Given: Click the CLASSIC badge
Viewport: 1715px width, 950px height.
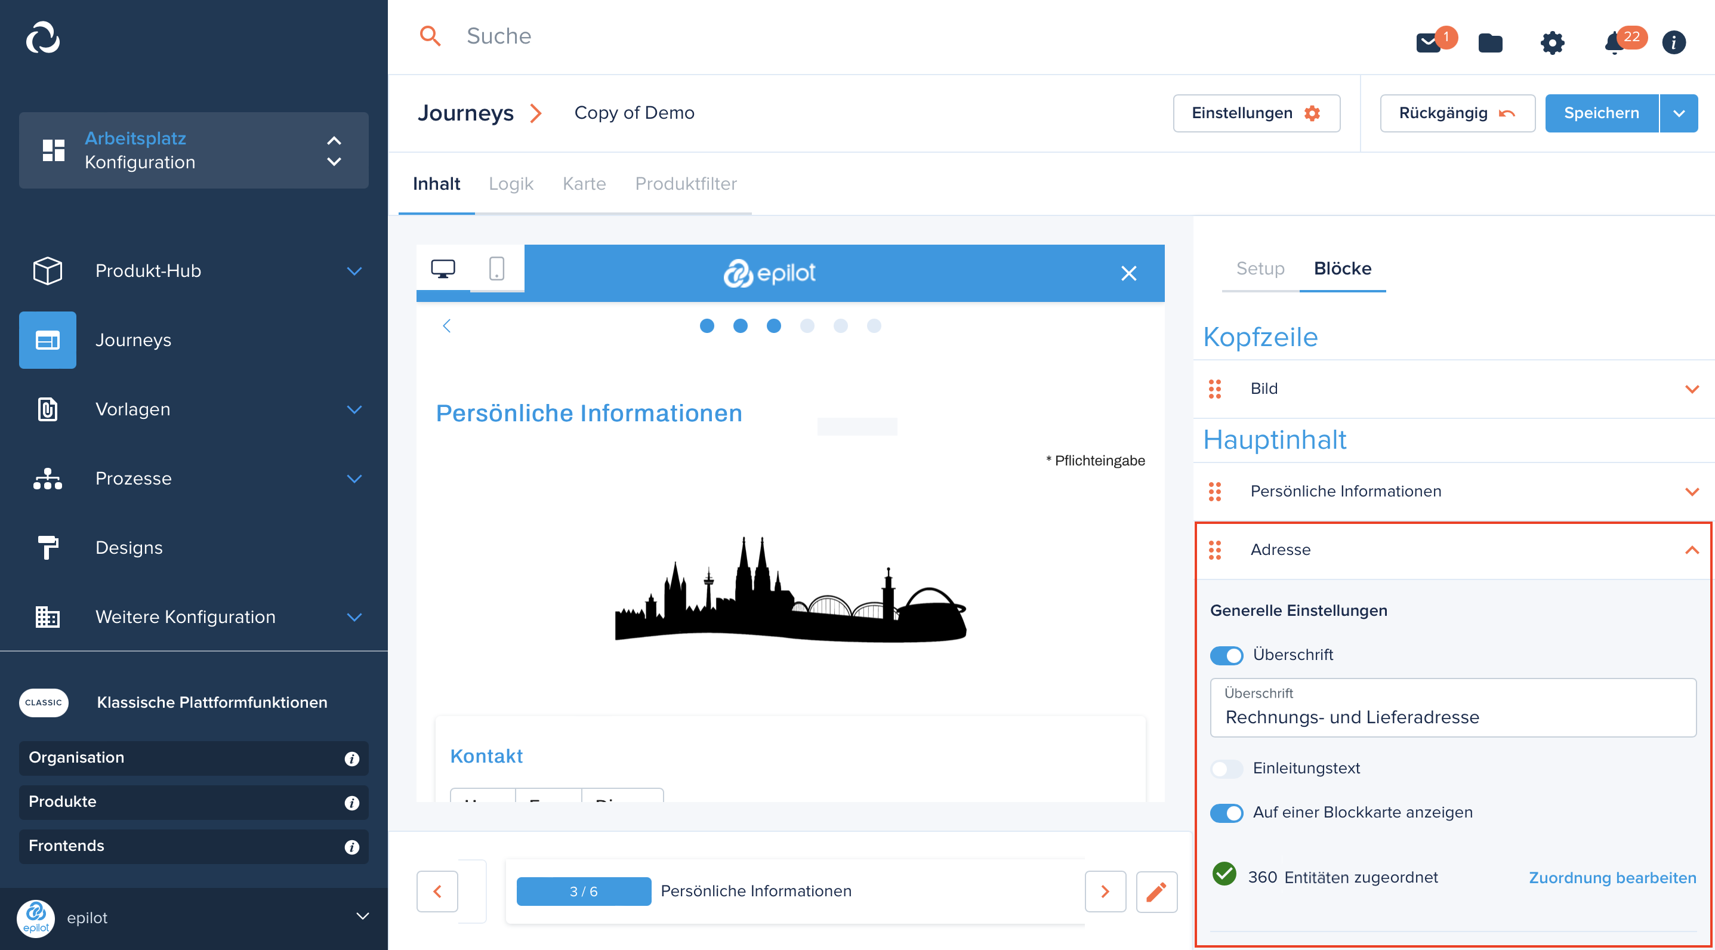Looking at the screenshot, I should [x=44, y=702].
